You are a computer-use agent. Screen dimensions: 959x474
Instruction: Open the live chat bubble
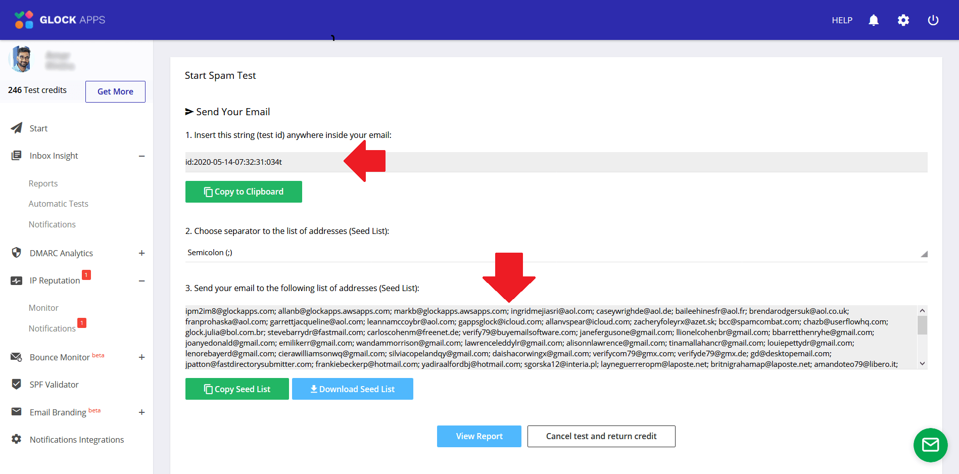[x=930, y=445]
